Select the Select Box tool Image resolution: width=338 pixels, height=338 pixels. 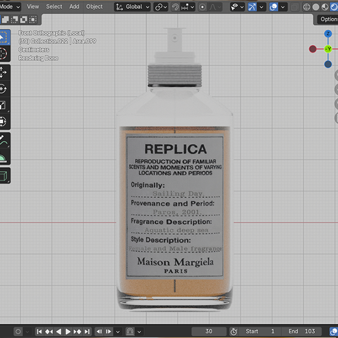pyautogui.click(x=5, y=37)
